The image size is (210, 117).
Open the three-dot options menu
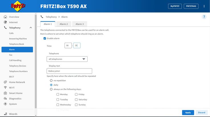(x=204, y=6)
